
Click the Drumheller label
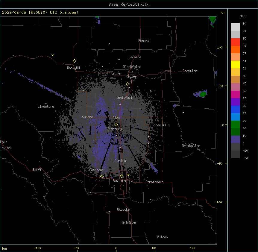tap(191, 146)
